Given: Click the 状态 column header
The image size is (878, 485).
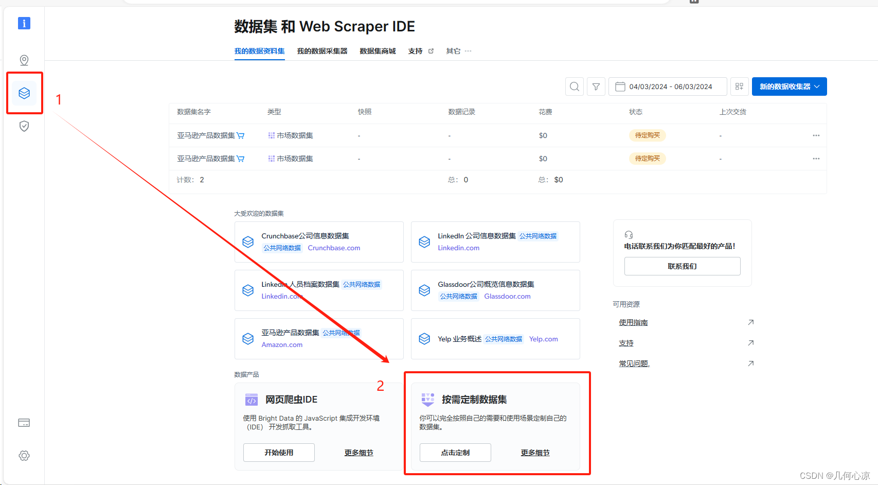Looking at the screenshot, I should (636, 112).
